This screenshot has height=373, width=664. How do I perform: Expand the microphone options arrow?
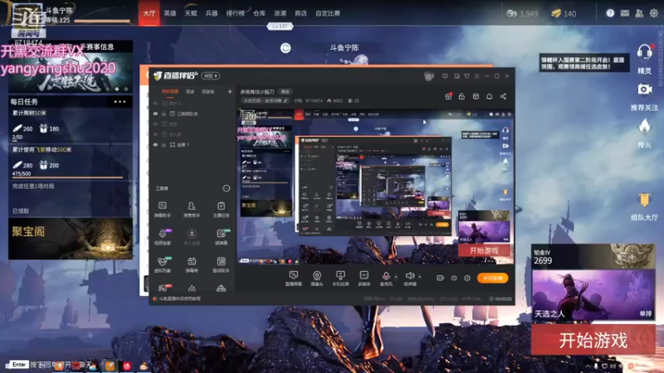point(396,277)
